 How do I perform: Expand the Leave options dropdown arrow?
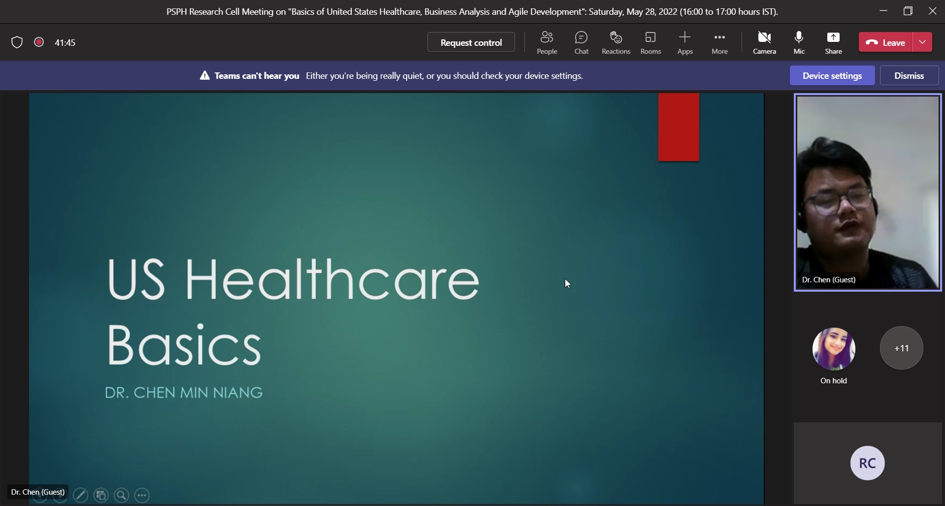(922, 42)
